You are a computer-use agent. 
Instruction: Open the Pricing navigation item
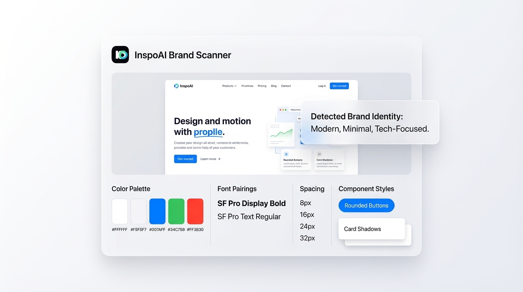click(262, 86)
